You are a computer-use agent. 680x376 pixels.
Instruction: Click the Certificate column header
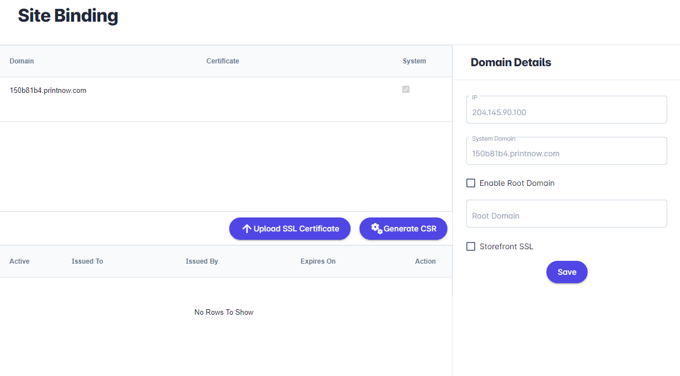coord(223,61)
